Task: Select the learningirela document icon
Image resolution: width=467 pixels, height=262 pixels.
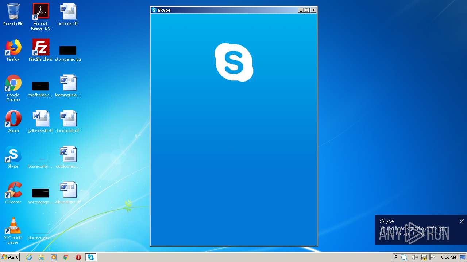Action: point(68,86)
